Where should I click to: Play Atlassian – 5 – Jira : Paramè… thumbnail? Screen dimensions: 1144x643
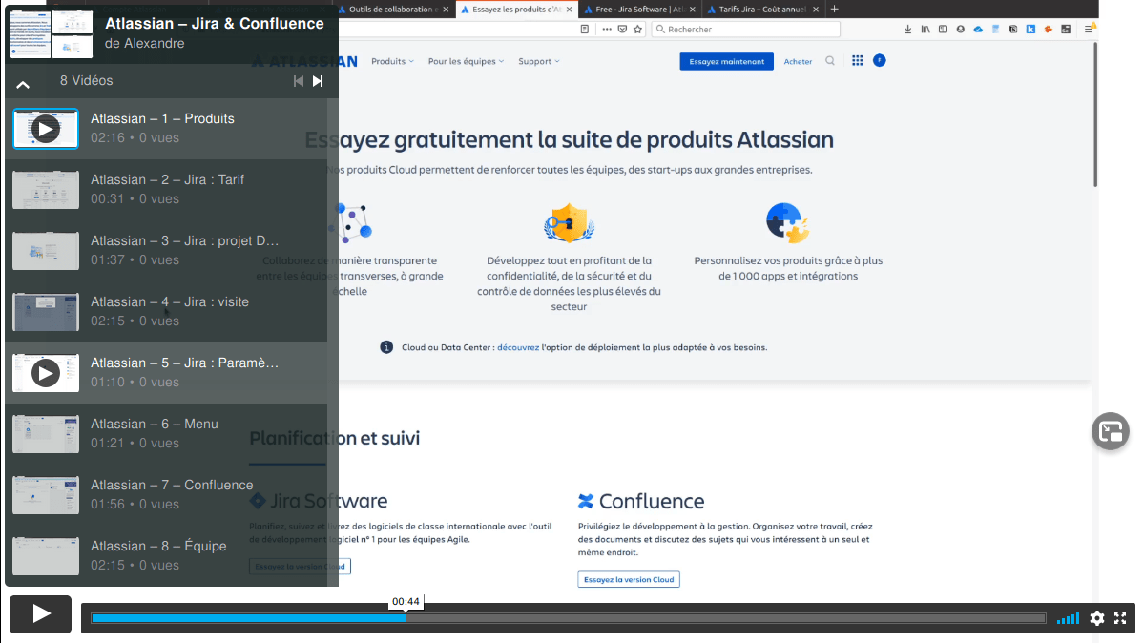click(45, 373)
